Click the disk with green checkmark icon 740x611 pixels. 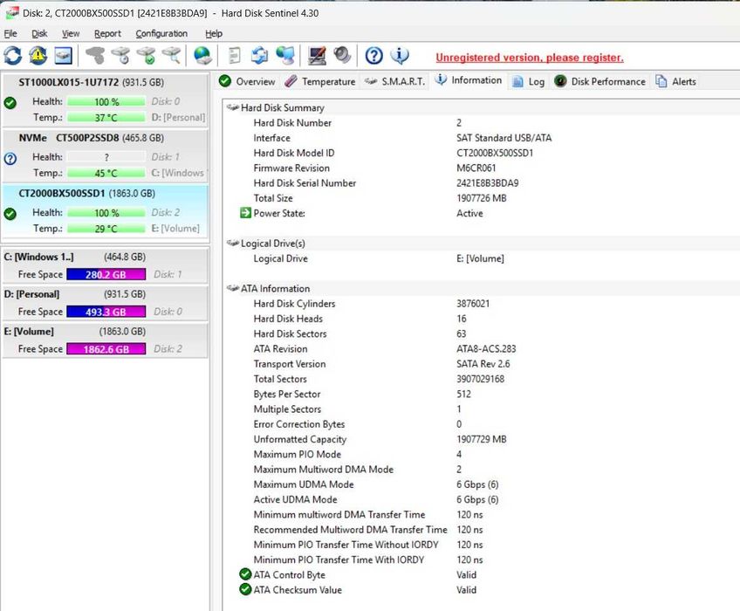coord(147,56)
